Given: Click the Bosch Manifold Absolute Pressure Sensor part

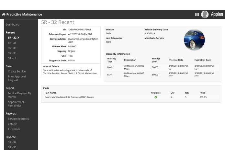Looking at the screenshot, I should click(x=69, y=97).
